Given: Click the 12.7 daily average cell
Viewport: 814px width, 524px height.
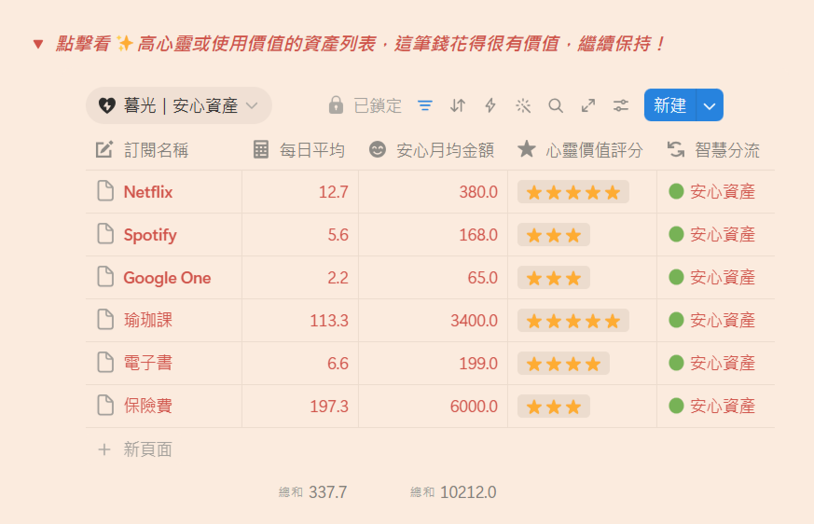Looking at the screenshot, I should [x=300, y=192].
